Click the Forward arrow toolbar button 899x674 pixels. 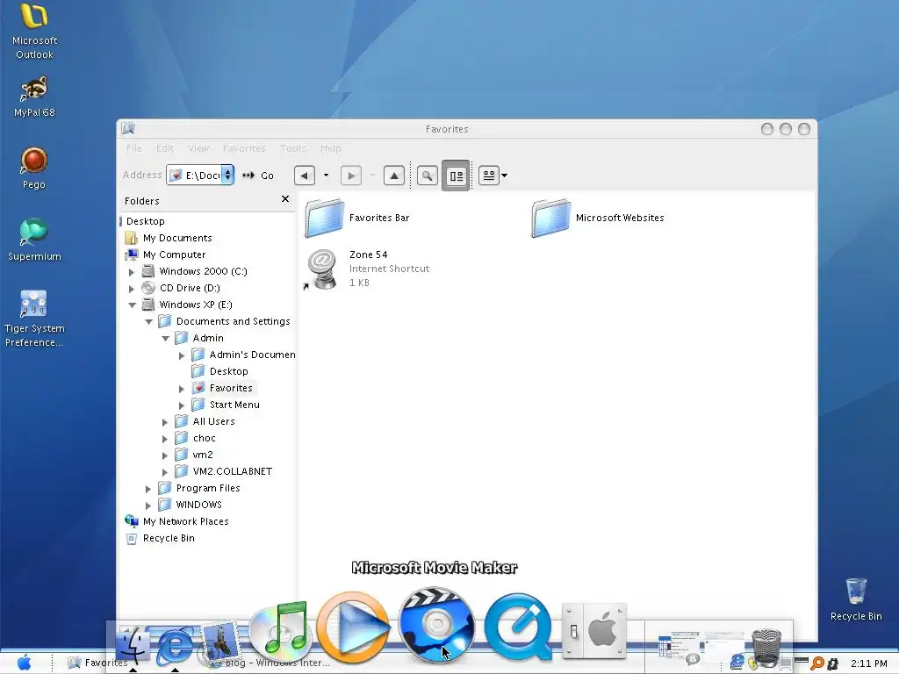tap(351, 176)
